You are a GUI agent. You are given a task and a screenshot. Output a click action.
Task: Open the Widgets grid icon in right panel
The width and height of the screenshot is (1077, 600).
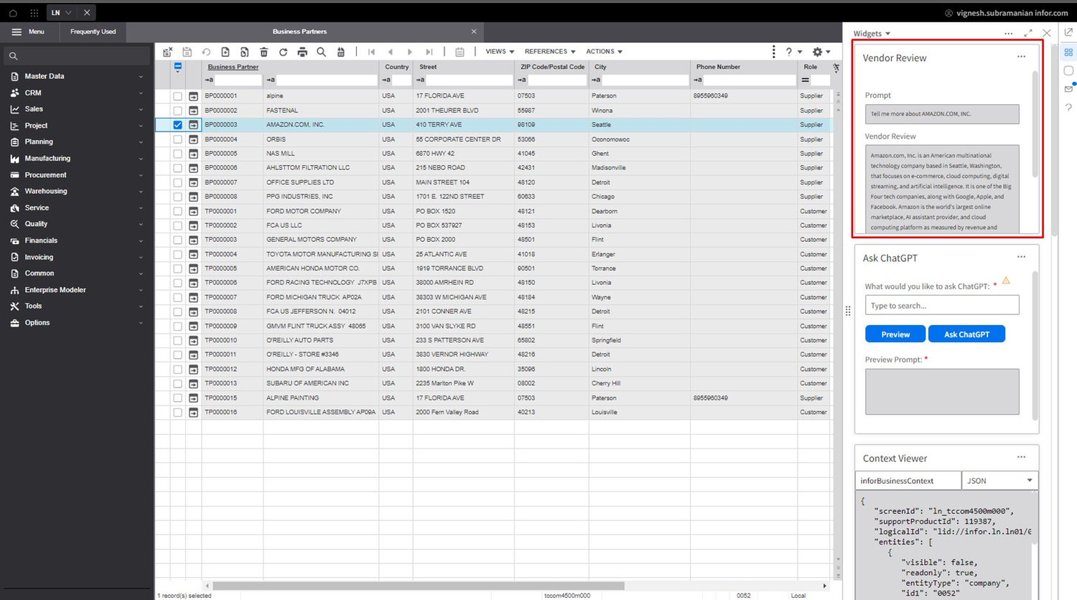click(1068, 52)
